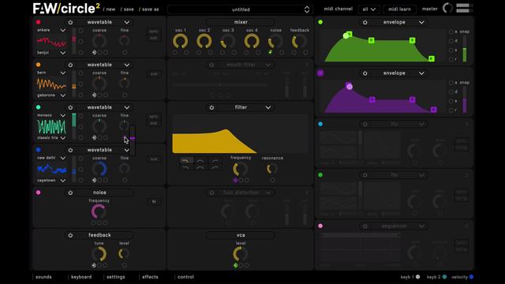Viewport: 505px width, 284px height.
Task: Click the pink source dot of the sequencer
Action: (x=320, y=226)
